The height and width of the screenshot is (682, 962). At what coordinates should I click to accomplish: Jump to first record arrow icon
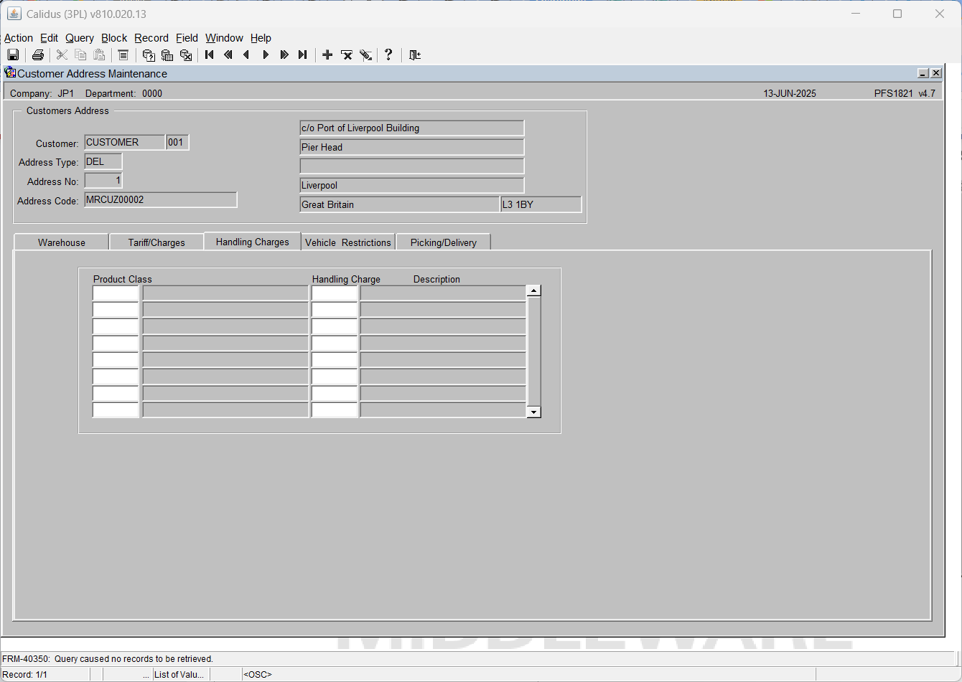210,55
